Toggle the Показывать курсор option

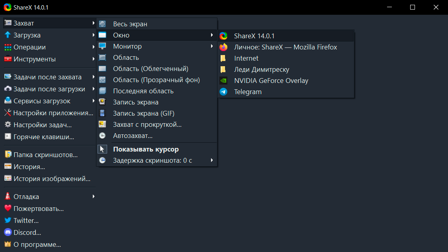[x=157, y=149]
